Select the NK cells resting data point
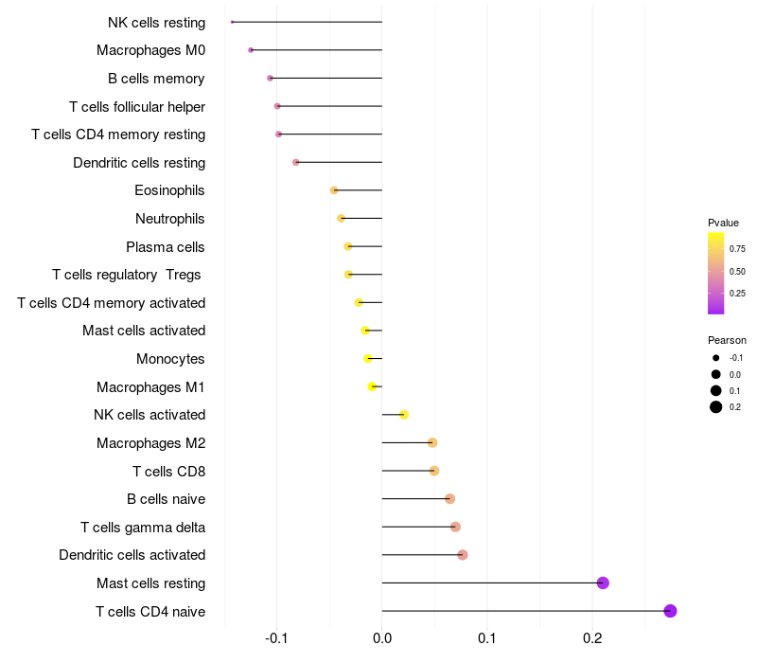The height and width of the screenshot is (663, 757). pyautogui.click(x=232, y=22)
